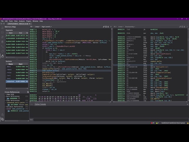
Task: Switch to the Python Console tab
Action: pyautogui.click(x=40, y=104)
